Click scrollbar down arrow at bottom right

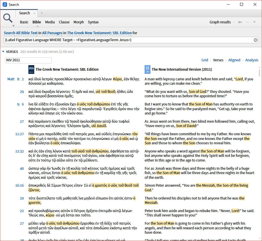coord(259,238)
